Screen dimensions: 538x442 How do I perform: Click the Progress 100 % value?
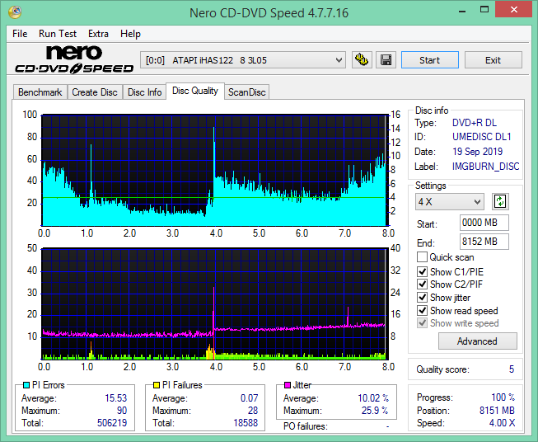coord(503,397)
